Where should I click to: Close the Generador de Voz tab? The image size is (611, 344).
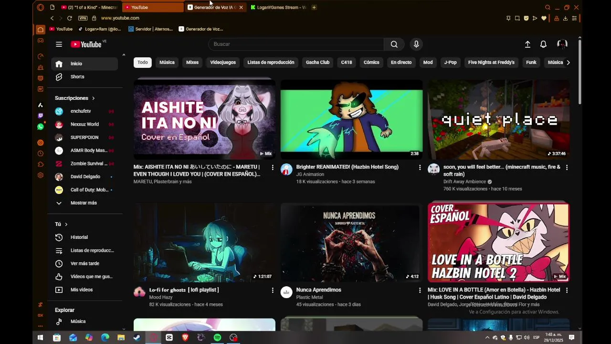coord(241,7)
